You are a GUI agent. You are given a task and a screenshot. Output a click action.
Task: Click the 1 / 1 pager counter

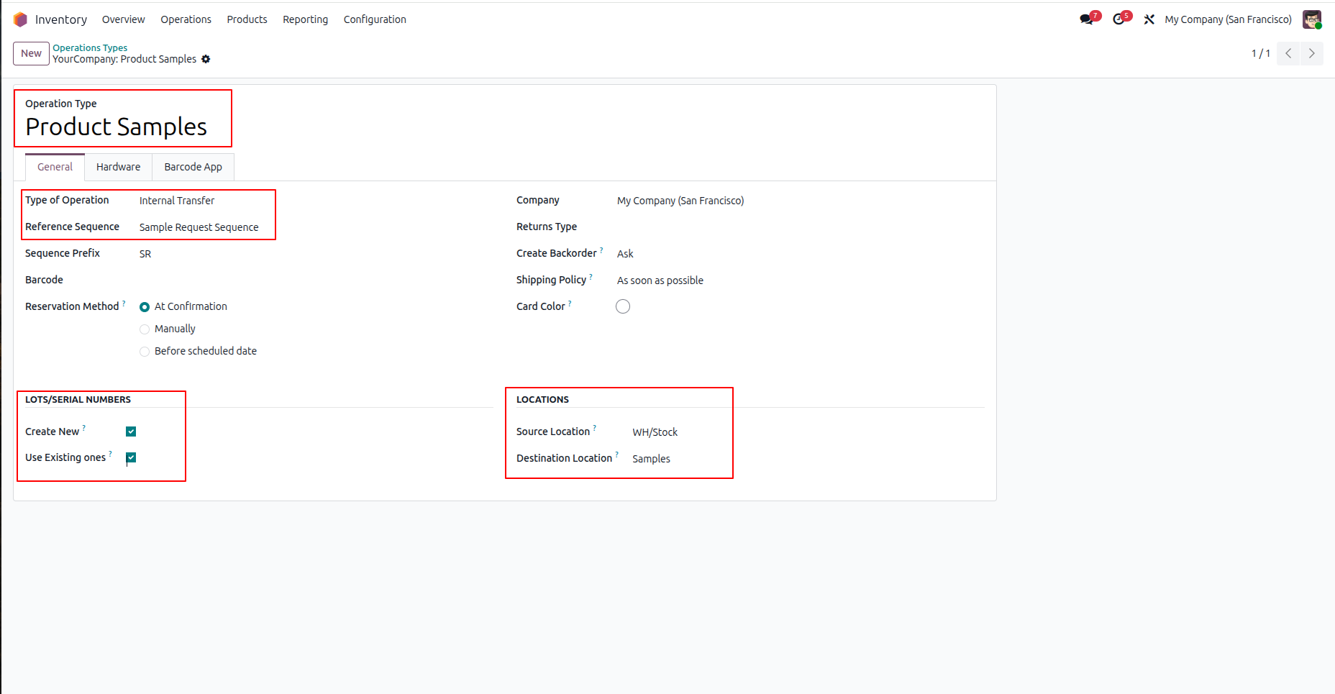pyautogui.click(x=1261, y=53)
